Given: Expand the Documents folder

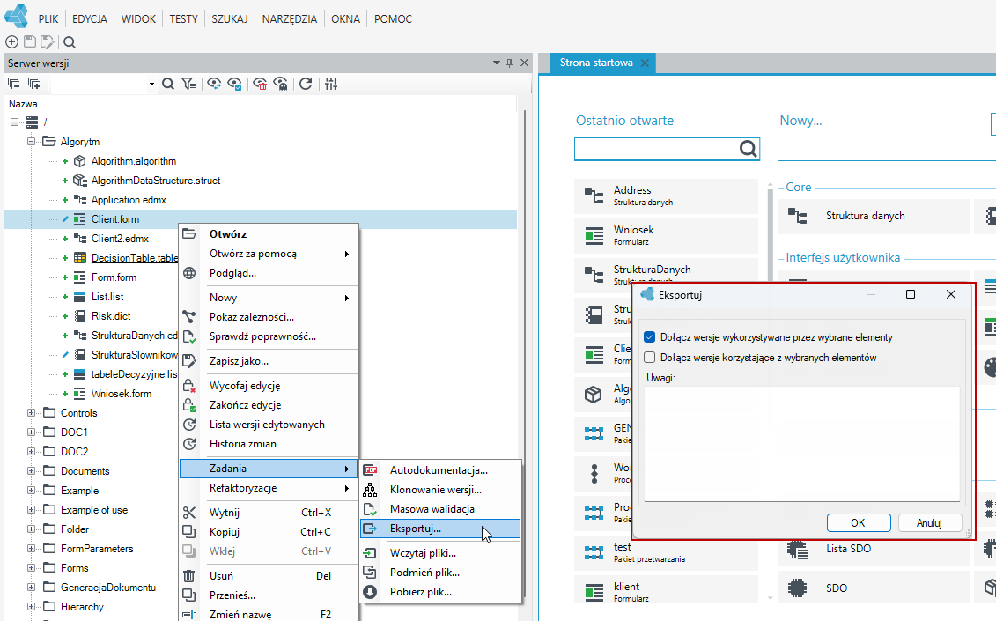Looking at the screenshot, I should (x=31, y=471).
